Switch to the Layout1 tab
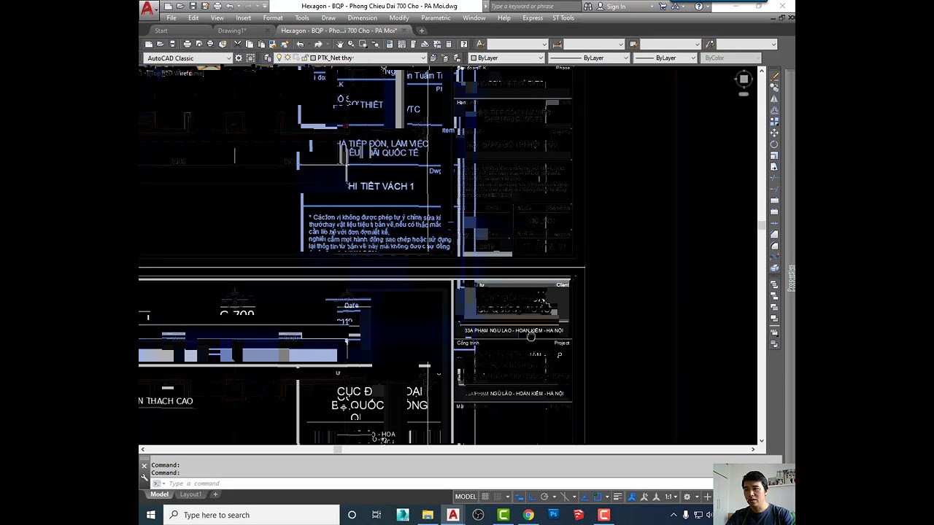The height and width of the screenshot is (525, 934). point(190,494)
